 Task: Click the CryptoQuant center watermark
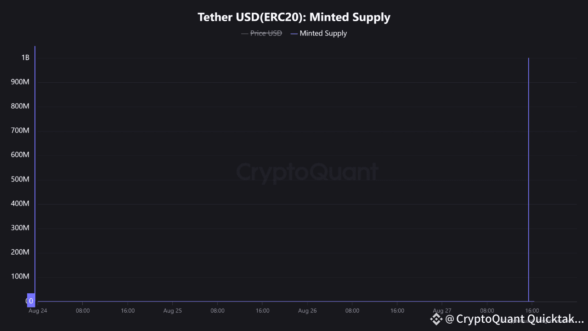[307, 172]
